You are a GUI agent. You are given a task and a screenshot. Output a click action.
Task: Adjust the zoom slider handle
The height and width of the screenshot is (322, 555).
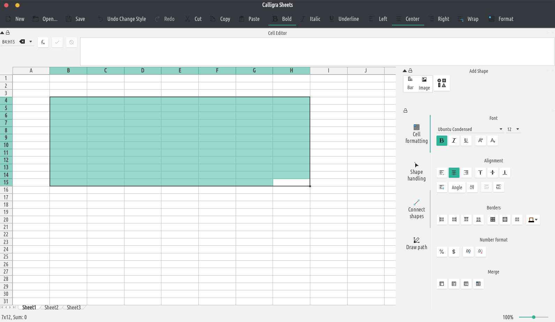pos(533,317)
